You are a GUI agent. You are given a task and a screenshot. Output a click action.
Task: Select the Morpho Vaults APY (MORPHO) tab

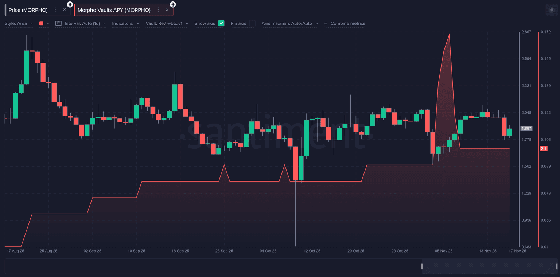tap(114, 10)
